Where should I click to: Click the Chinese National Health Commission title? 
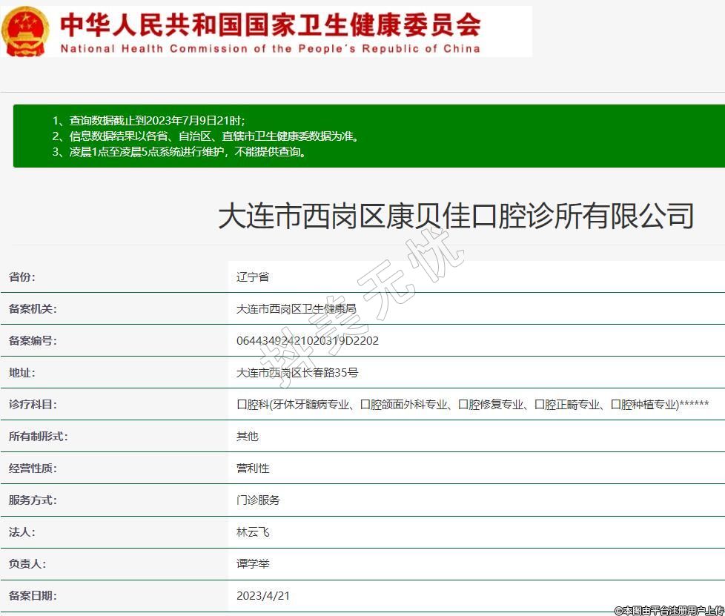(270, 24)
